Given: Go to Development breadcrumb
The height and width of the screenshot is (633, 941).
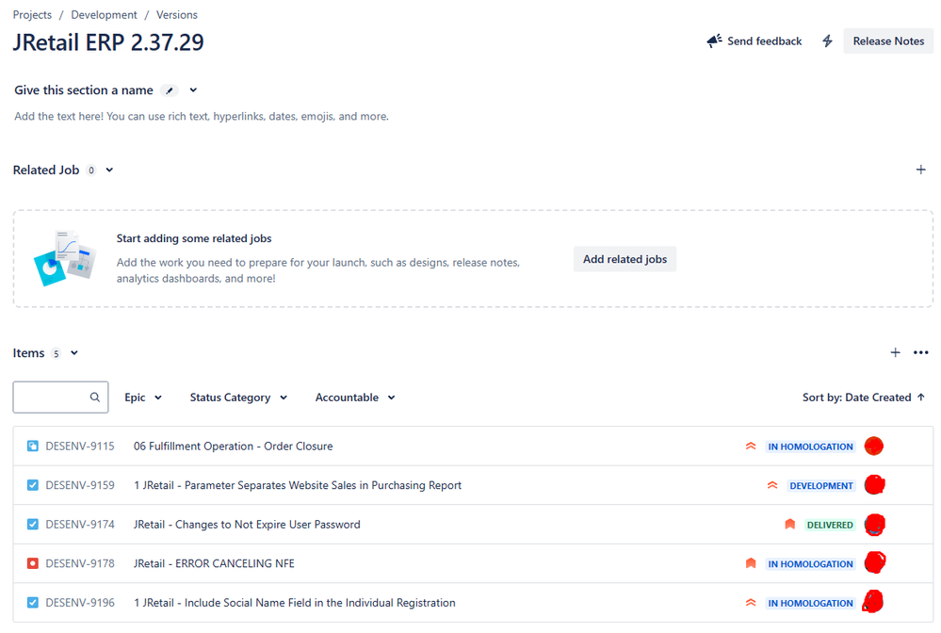Looking at the screenshot, I should (104, 15).
